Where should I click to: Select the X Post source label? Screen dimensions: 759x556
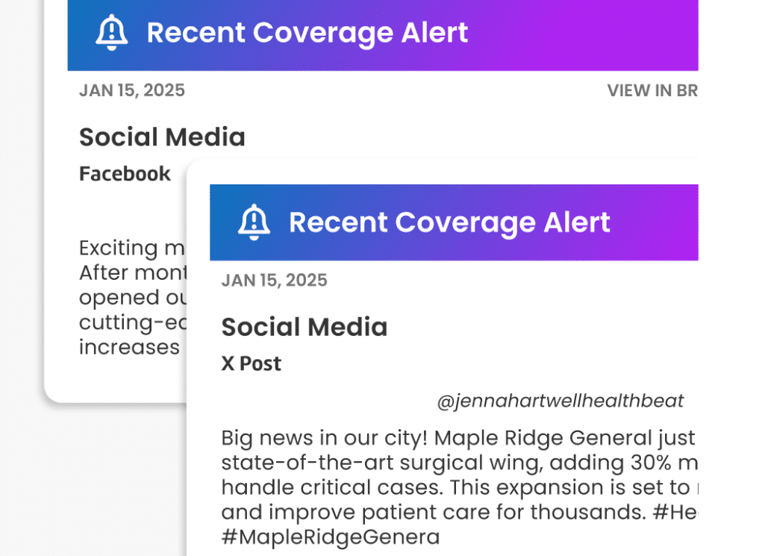point(252,363)
